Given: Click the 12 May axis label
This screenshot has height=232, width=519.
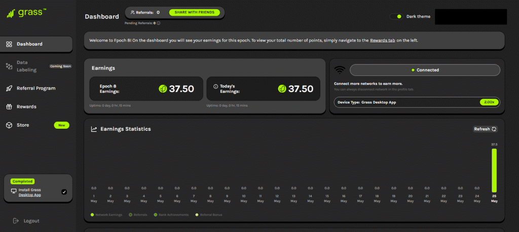Looking at the screenshot, I should [277, 199].
